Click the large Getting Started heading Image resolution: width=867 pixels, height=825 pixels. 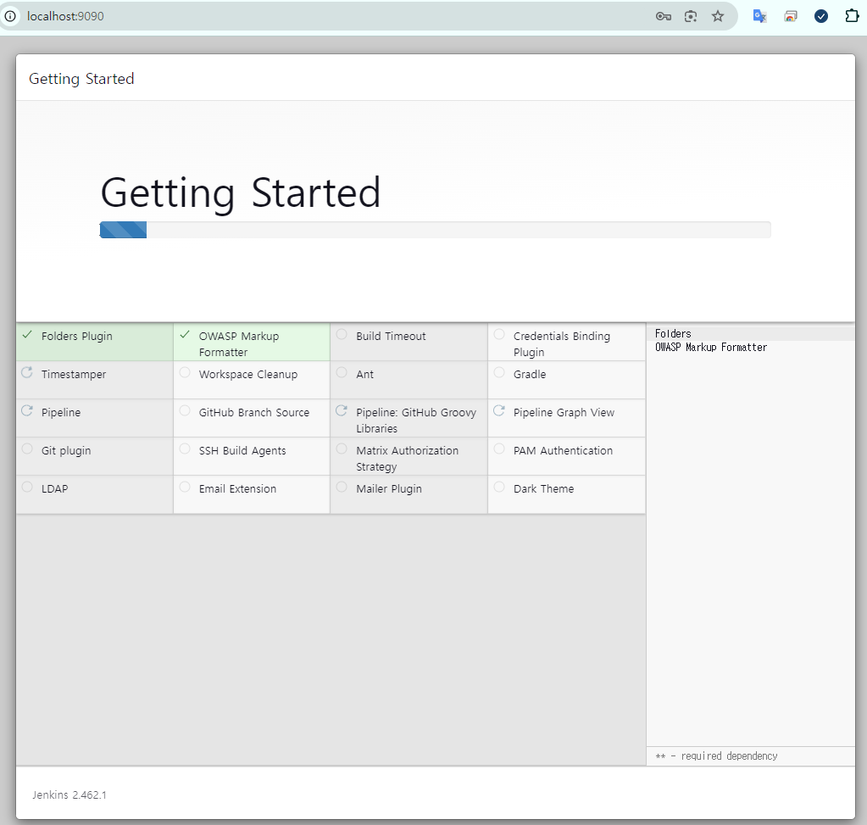click(x=241, y=192)
